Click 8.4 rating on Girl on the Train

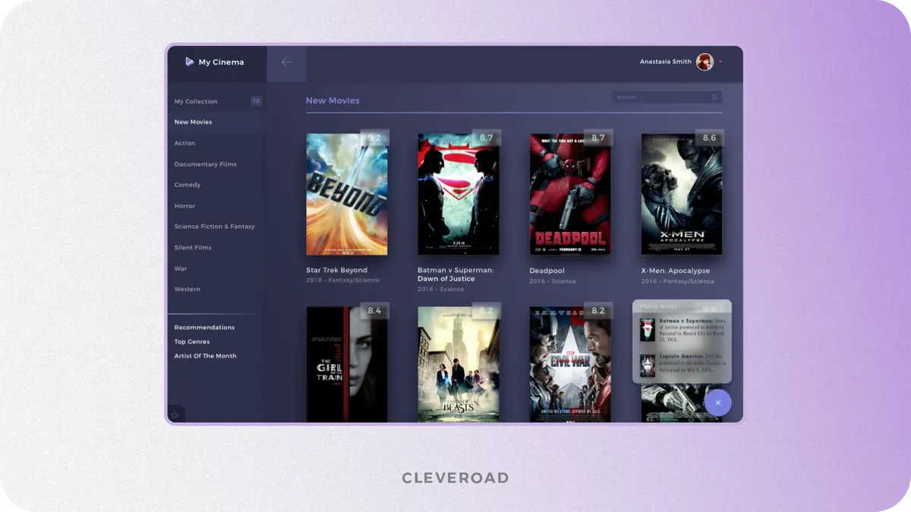[x=374, y=311]
